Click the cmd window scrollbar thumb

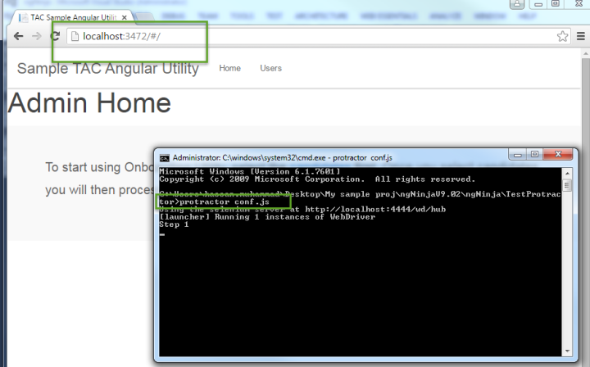pos(567,185)
